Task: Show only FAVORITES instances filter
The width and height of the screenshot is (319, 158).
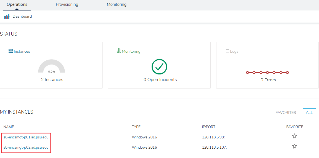Action: tap(286, 113)
